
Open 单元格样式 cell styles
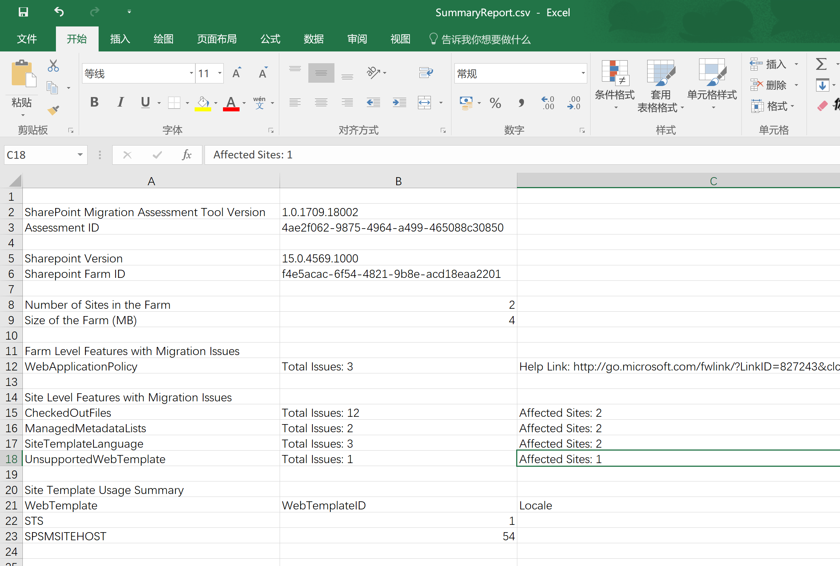click(x=712, y=85)
